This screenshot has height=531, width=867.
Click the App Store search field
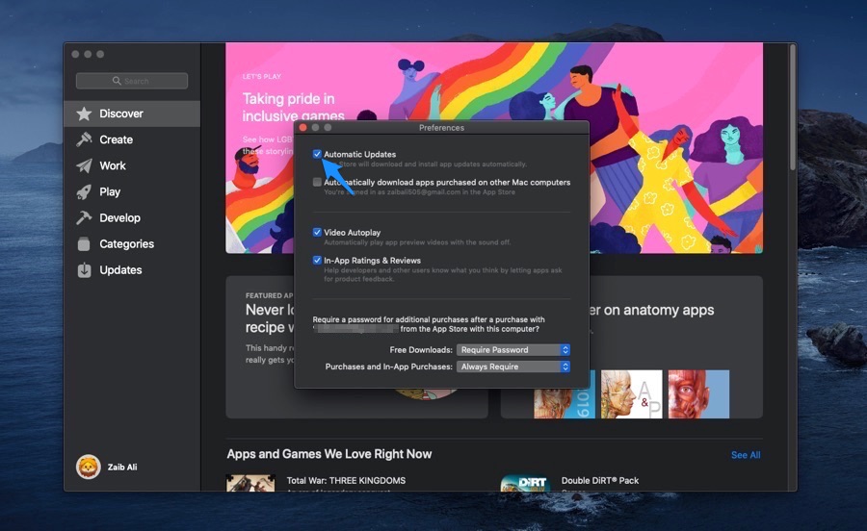coord(132,81)
